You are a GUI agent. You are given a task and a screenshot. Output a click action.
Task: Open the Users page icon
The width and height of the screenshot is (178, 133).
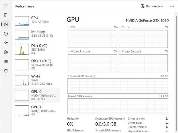click(x=6, y=52)
